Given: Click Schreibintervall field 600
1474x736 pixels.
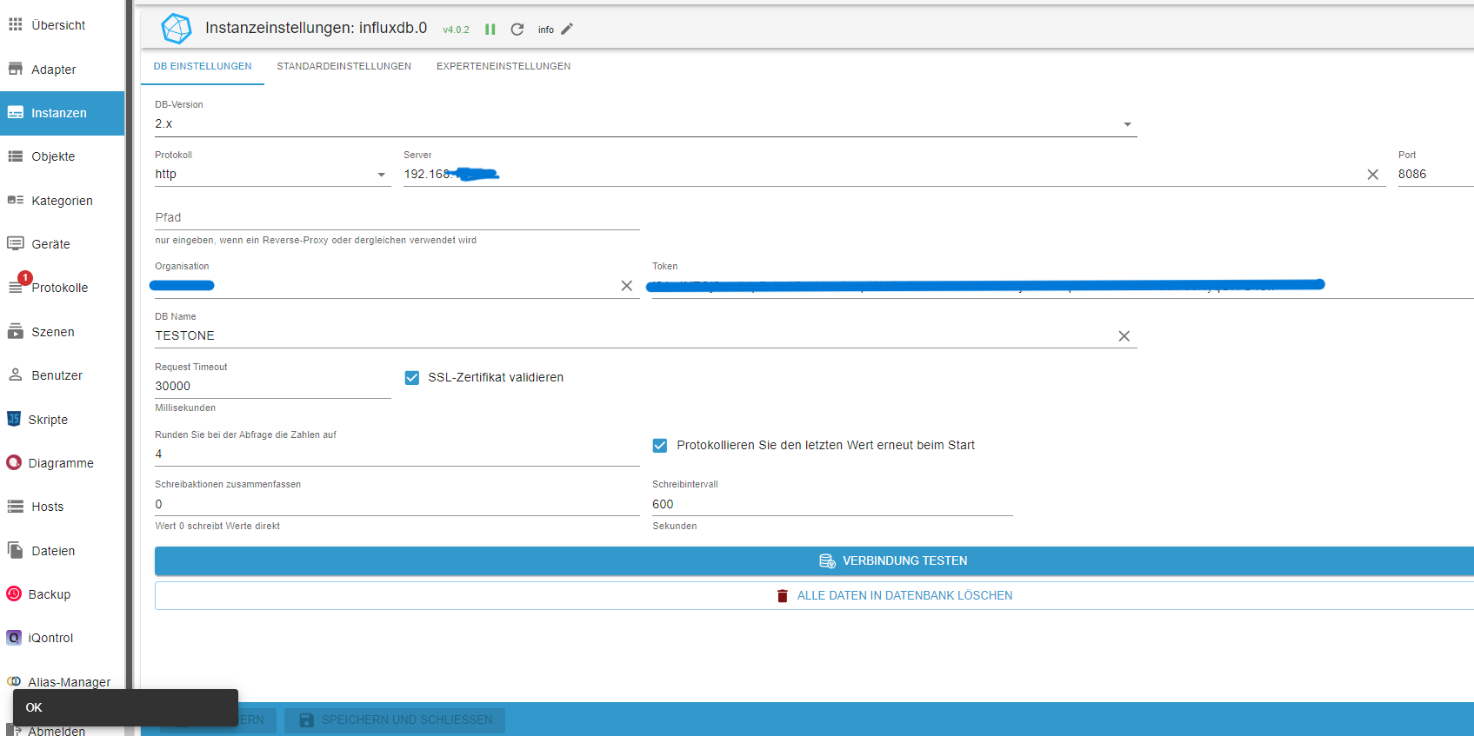Looking at the screenshot, I should (832, 505).
